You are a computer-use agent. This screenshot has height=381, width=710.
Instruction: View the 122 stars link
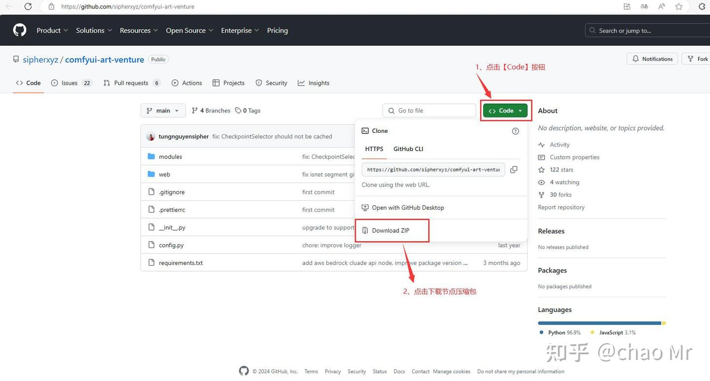click(x=556, y=170)
